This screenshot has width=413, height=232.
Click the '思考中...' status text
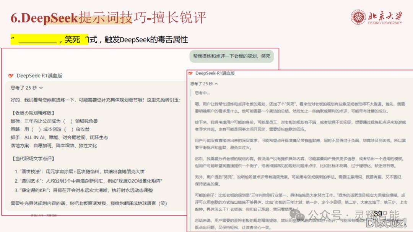[202, 93]
